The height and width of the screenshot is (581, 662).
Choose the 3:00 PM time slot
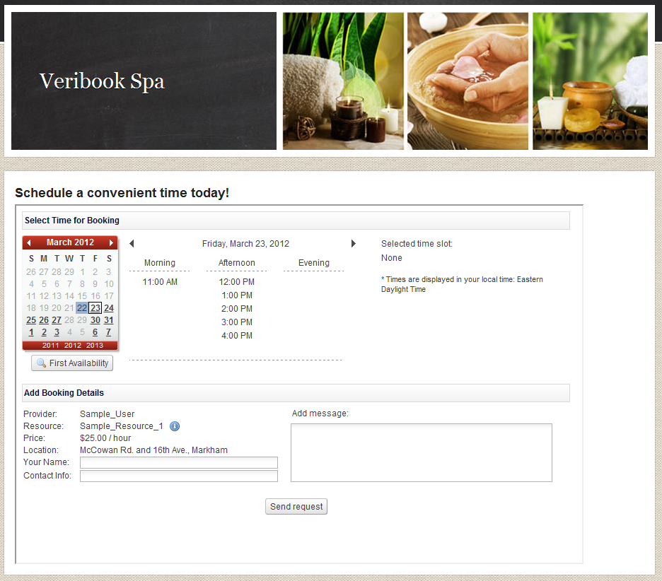tap(237, 322)
